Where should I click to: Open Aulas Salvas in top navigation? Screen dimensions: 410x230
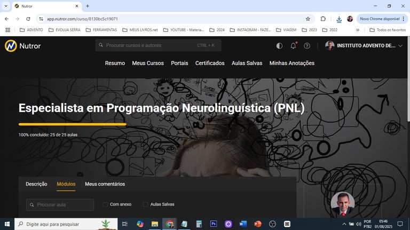247,63
